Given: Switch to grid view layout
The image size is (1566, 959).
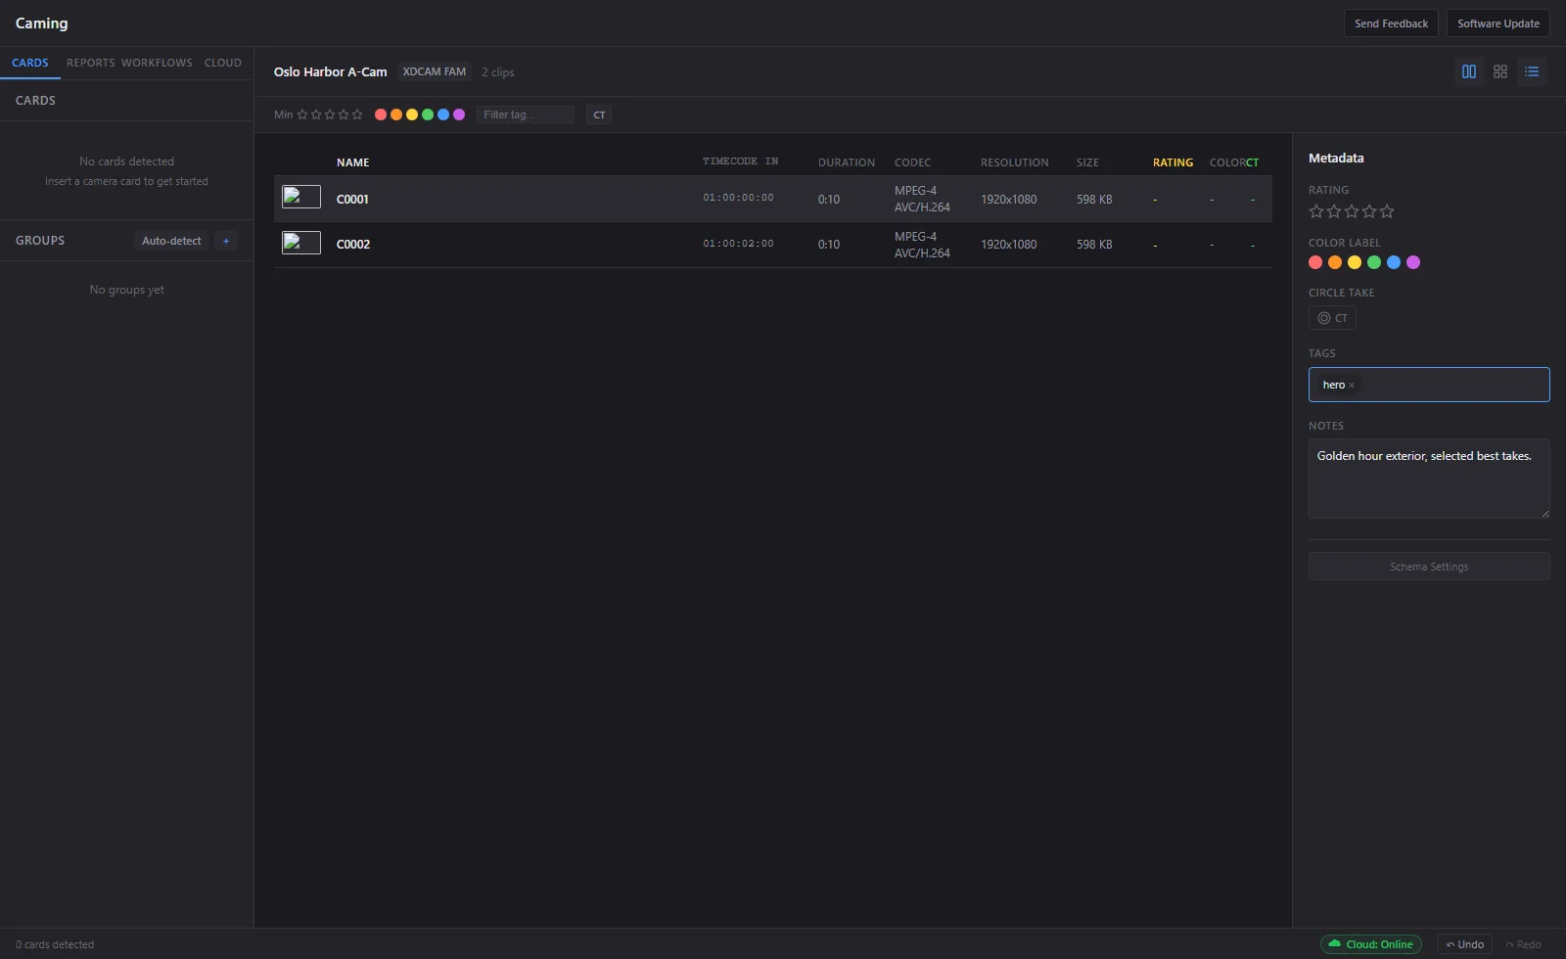Looking at the screenshot, I should click(x=1500, y=70).
